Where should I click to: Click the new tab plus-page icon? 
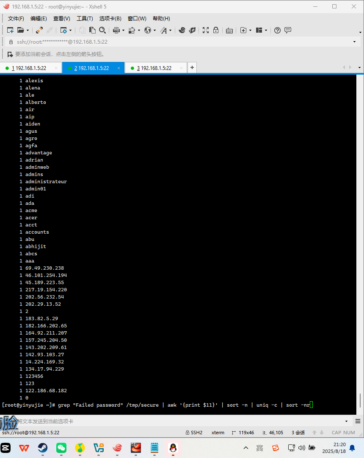click(x=243, y=30)
